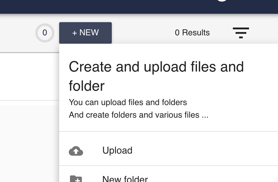This screenshot has height=182, width=278.
Task: Click the line 'You can upload files and folders'
Action: pos(128,102)
